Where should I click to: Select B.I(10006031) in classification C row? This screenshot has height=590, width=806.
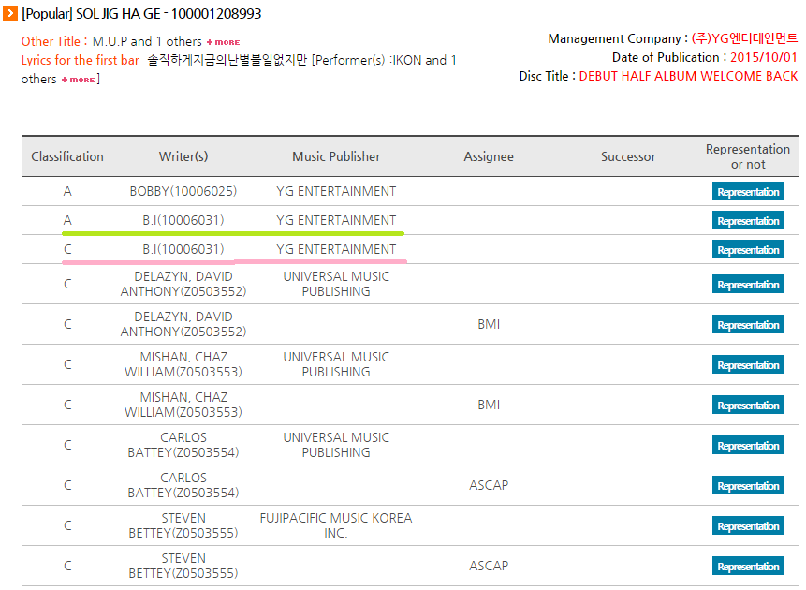pyautogui.click(x=183, y=249)
